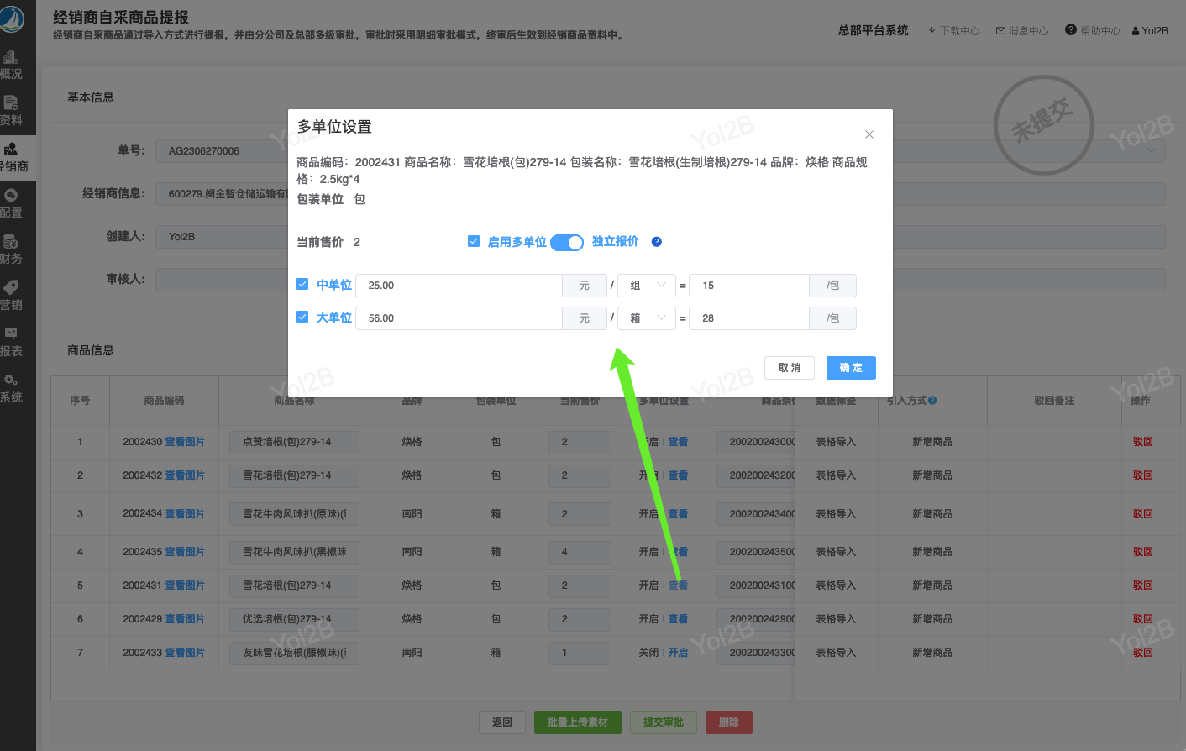Click the 总部平台系统 title in header
The width and height of the screenshot is (1186, 751).
pos(874,30)
